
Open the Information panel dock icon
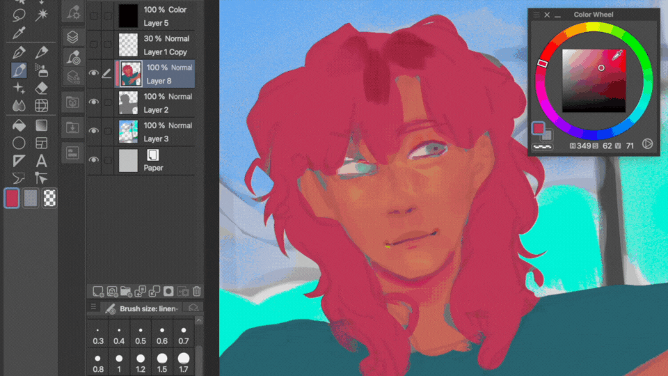(72, 152)
